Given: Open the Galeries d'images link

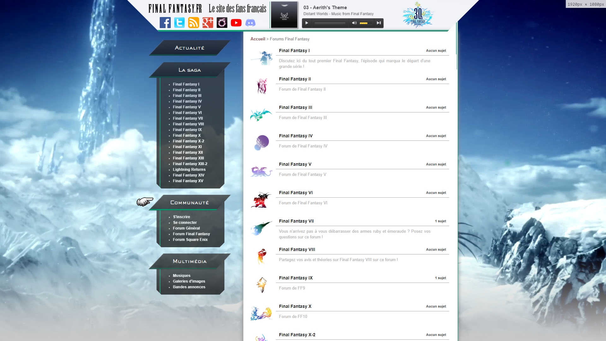Looking at the screenshot, I should pos(189,281).
